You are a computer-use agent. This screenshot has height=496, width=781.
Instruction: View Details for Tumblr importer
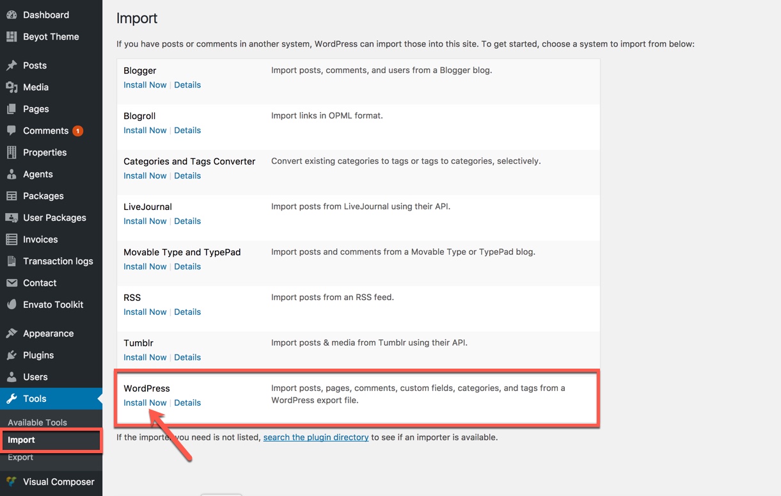(187, 357)
